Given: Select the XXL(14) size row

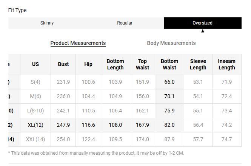Looking at the screenshot, I should pyautogui.click(x=35, y=139).
